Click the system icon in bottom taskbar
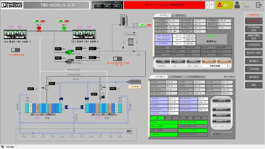265x149 pixels. 2,147
